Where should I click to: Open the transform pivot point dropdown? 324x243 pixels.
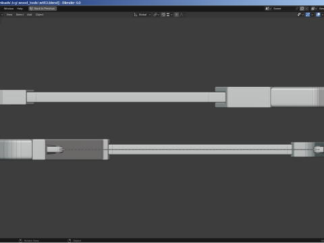156,15
